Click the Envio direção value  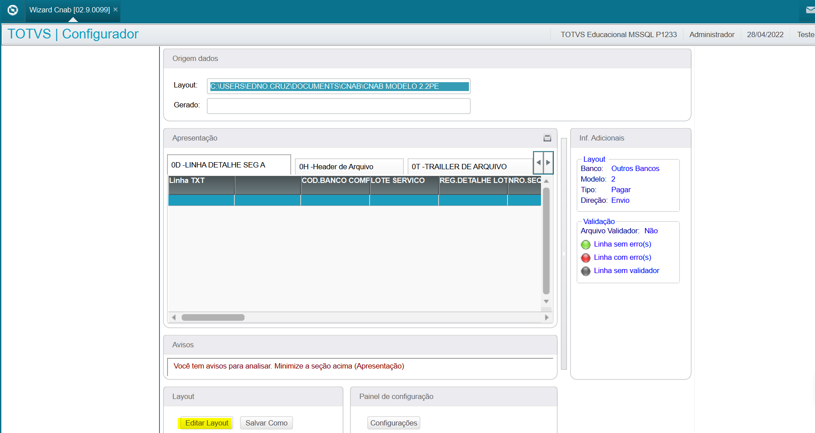coord(620,200)
